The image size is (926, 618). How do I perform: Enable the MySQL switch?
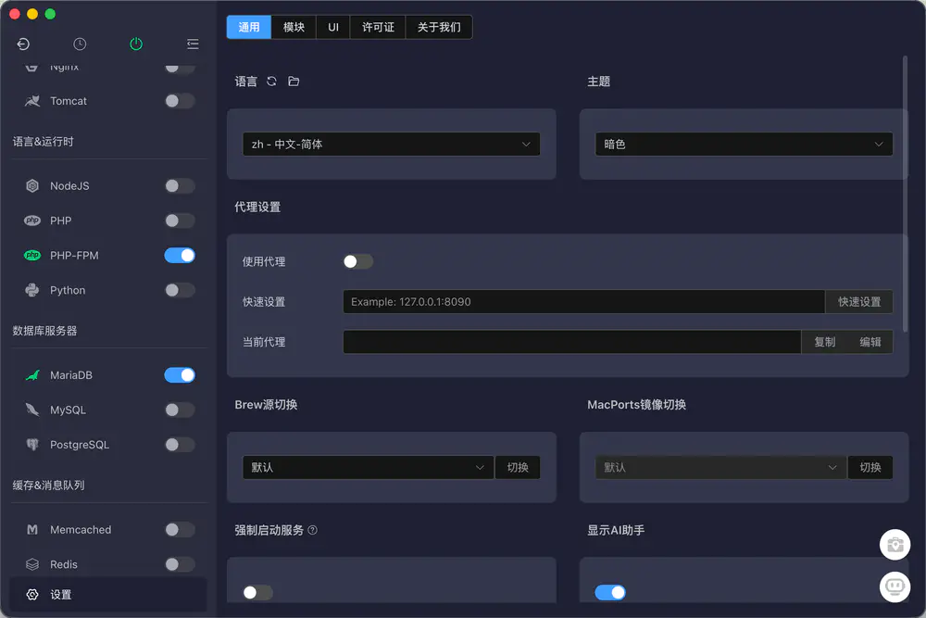click(x=180, y=410)
